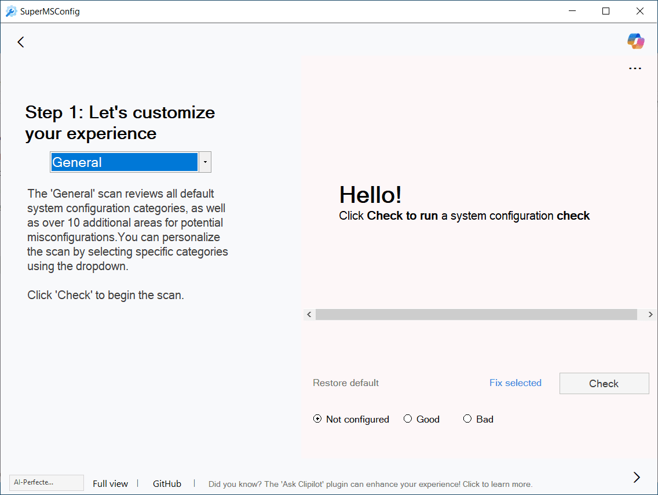658x495 pixels.
Task: Expand the scan category dropdown arrow
Action: click(x=205, y=162)
